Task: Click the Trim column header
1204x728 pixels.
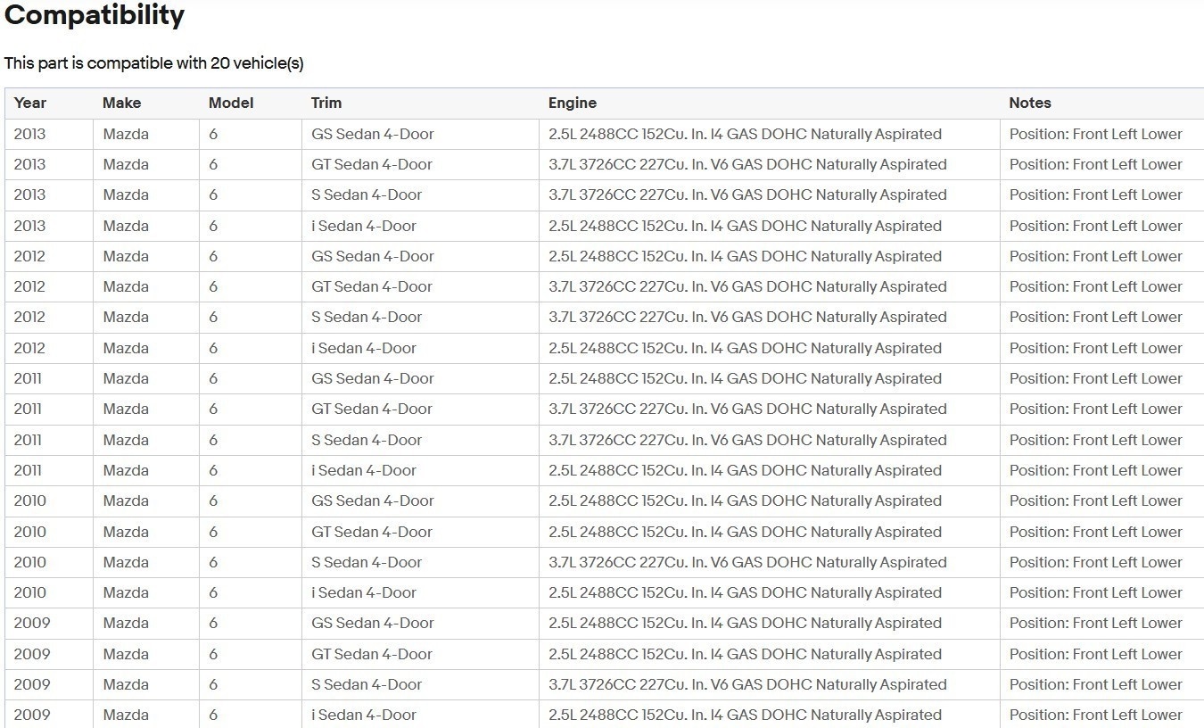Action: (x=326, y=103)
